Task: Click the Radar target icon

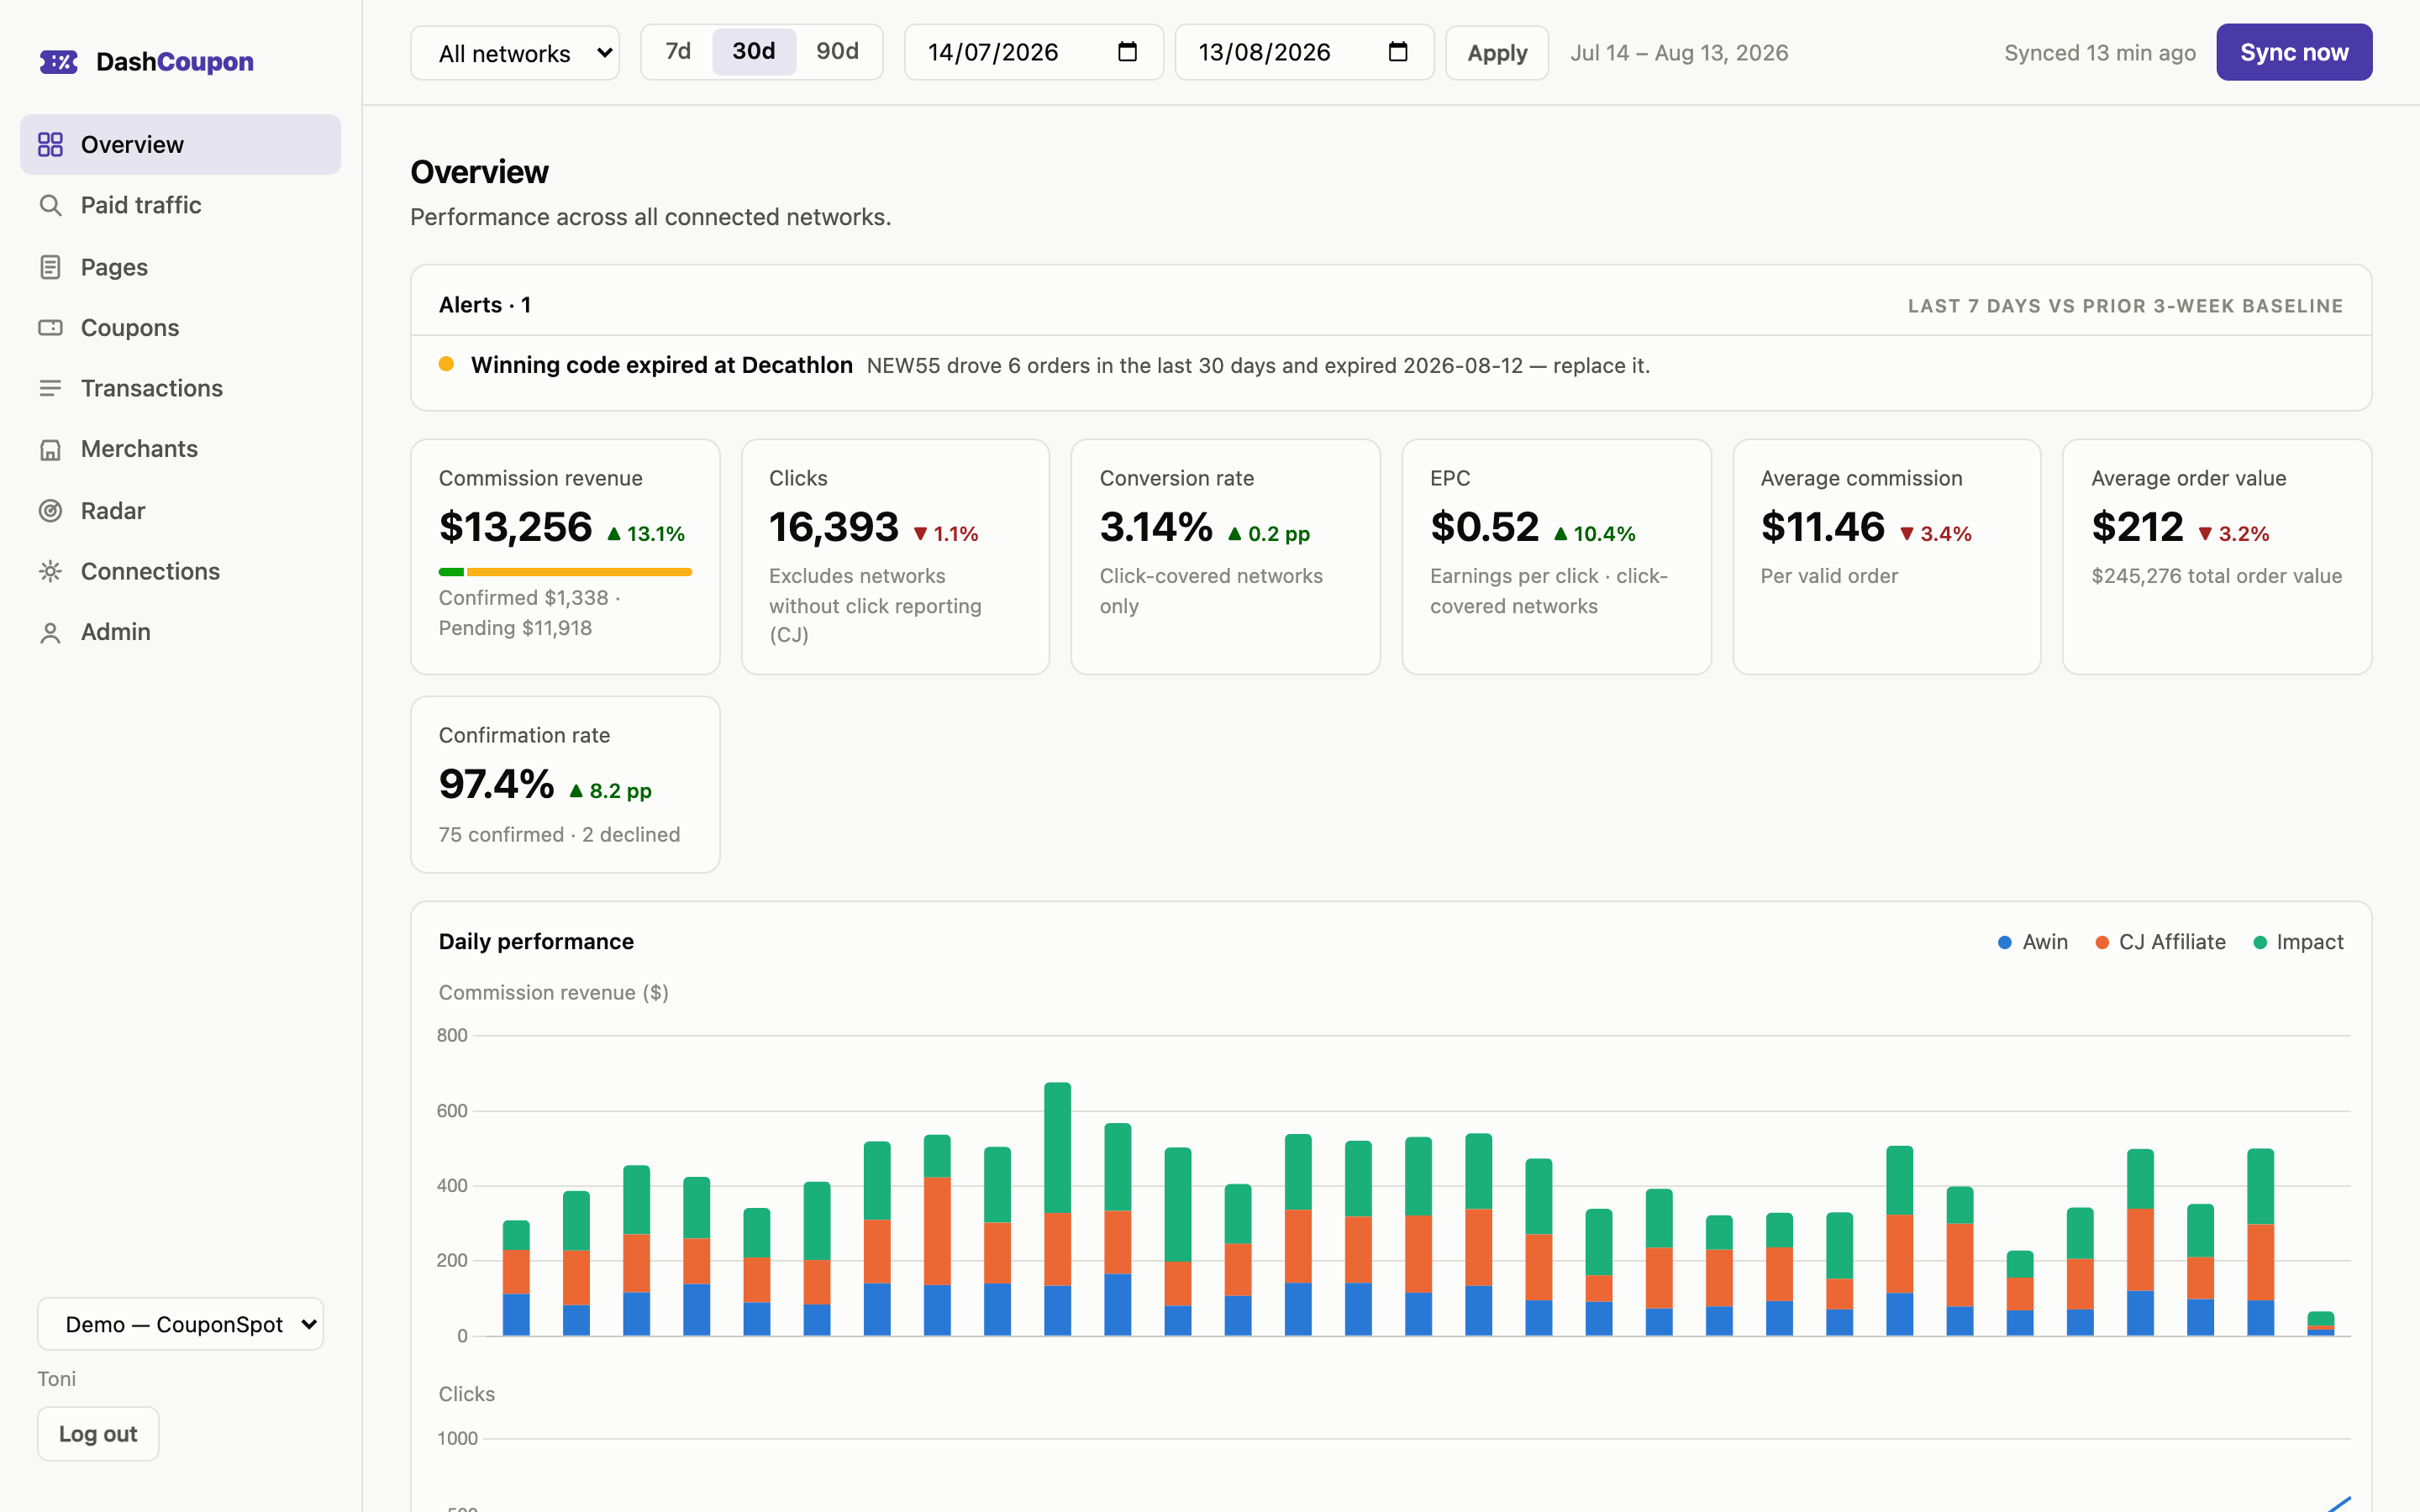Action: point(50,511)
